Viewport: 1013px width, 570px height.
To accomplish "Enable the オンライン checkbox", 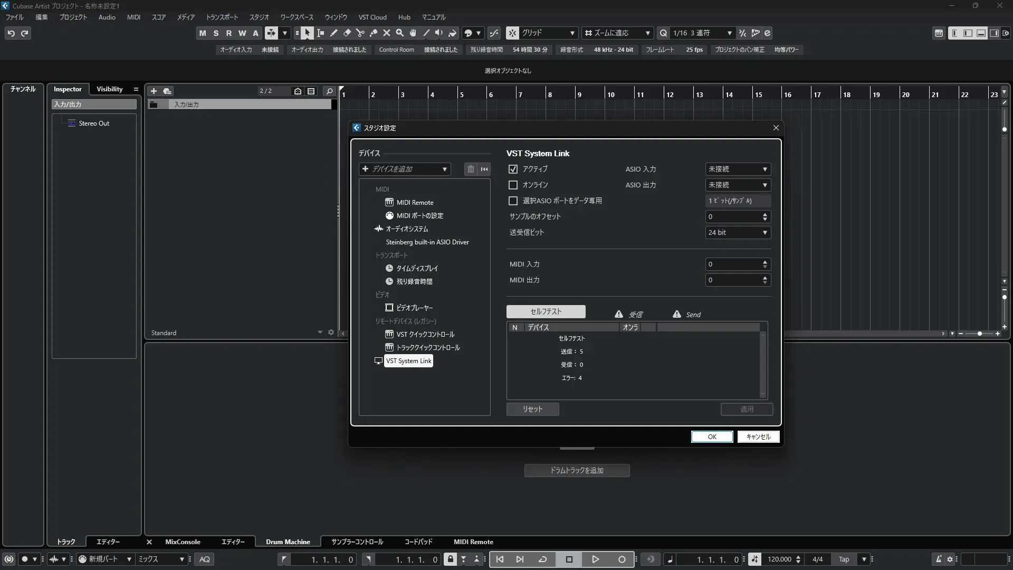I will 513,185.
